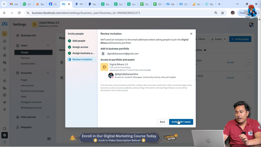261x147 pixels.
Task: Open Monetization using the dollar icon
Action: 5,94
